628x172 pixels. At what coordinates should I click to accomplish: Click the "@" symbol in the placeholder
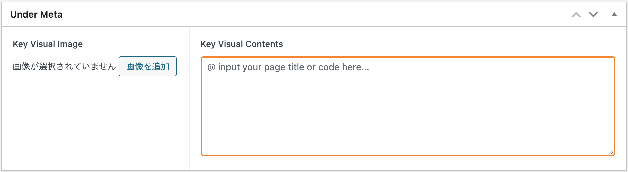point(211,67)
